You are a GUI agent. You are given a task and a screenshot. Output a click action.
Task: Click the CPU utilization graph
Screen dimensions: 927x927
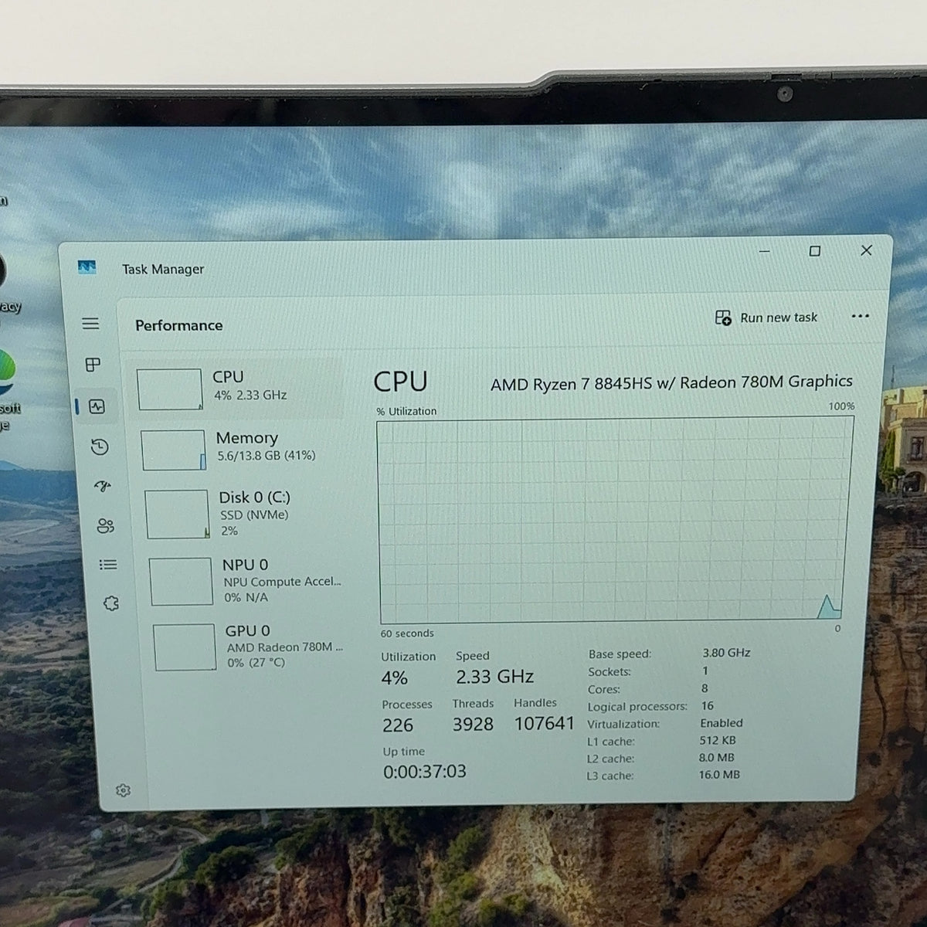[616, 520]
